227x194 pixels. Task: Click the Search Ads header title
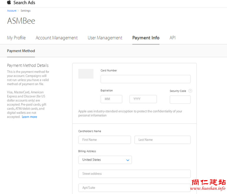[24, 3]
